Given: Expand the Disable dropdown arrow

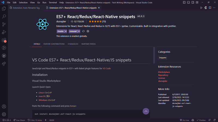Looking at the screenshot, I should 66,31.
